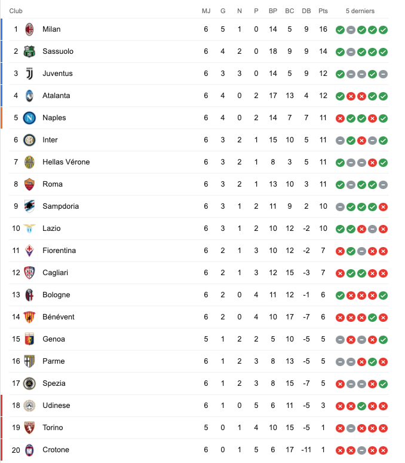Click the 5 derniers column header
Viewport: 405px width, 463px height.
360,11
